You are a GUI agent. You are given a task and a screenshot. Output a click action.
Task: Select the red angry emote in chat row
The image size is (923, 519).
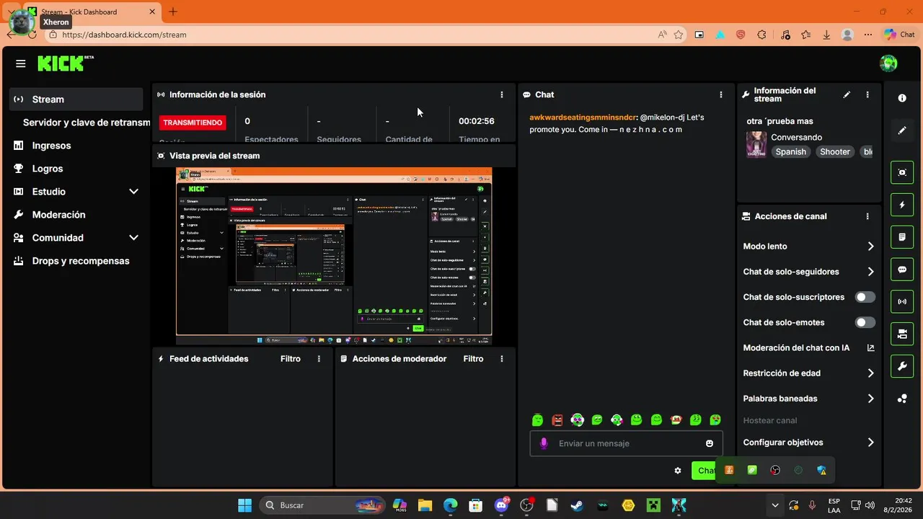[557, 420]
